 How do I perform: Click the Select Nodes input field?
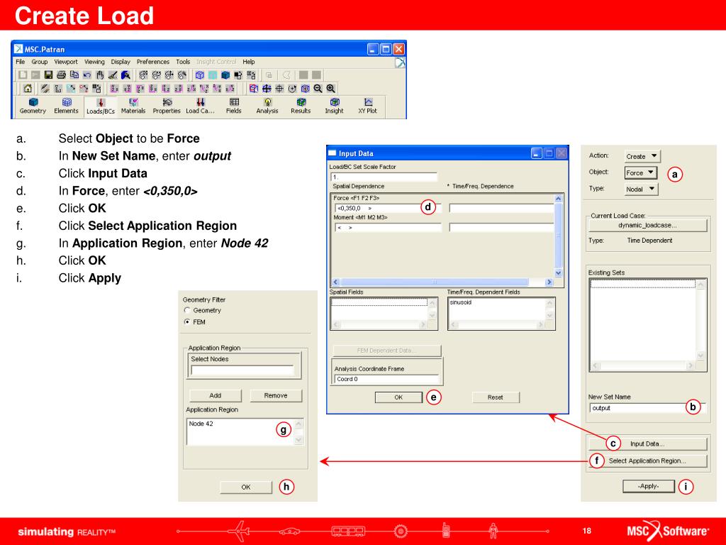[242, 370]
